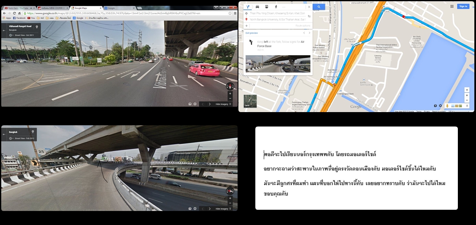Click the best-route directions arrow icon
Screen dimensions: 476x225
[x=248, y=7]
